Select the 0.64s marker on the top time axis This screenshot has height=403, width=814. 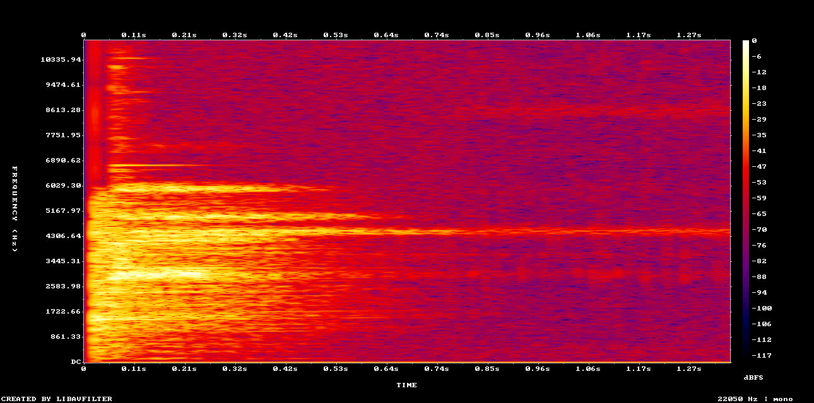click(x=387, y=35)
